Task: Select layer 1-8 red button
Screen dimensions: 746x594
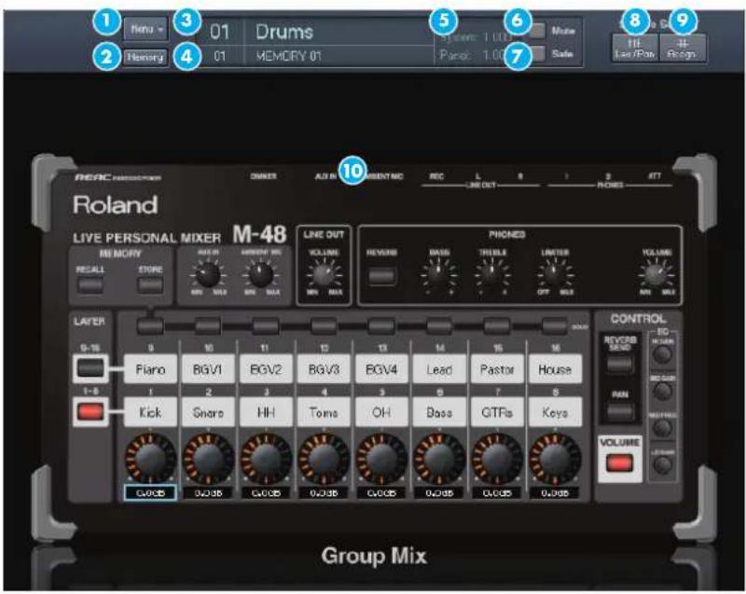Action: click(90, 411)
